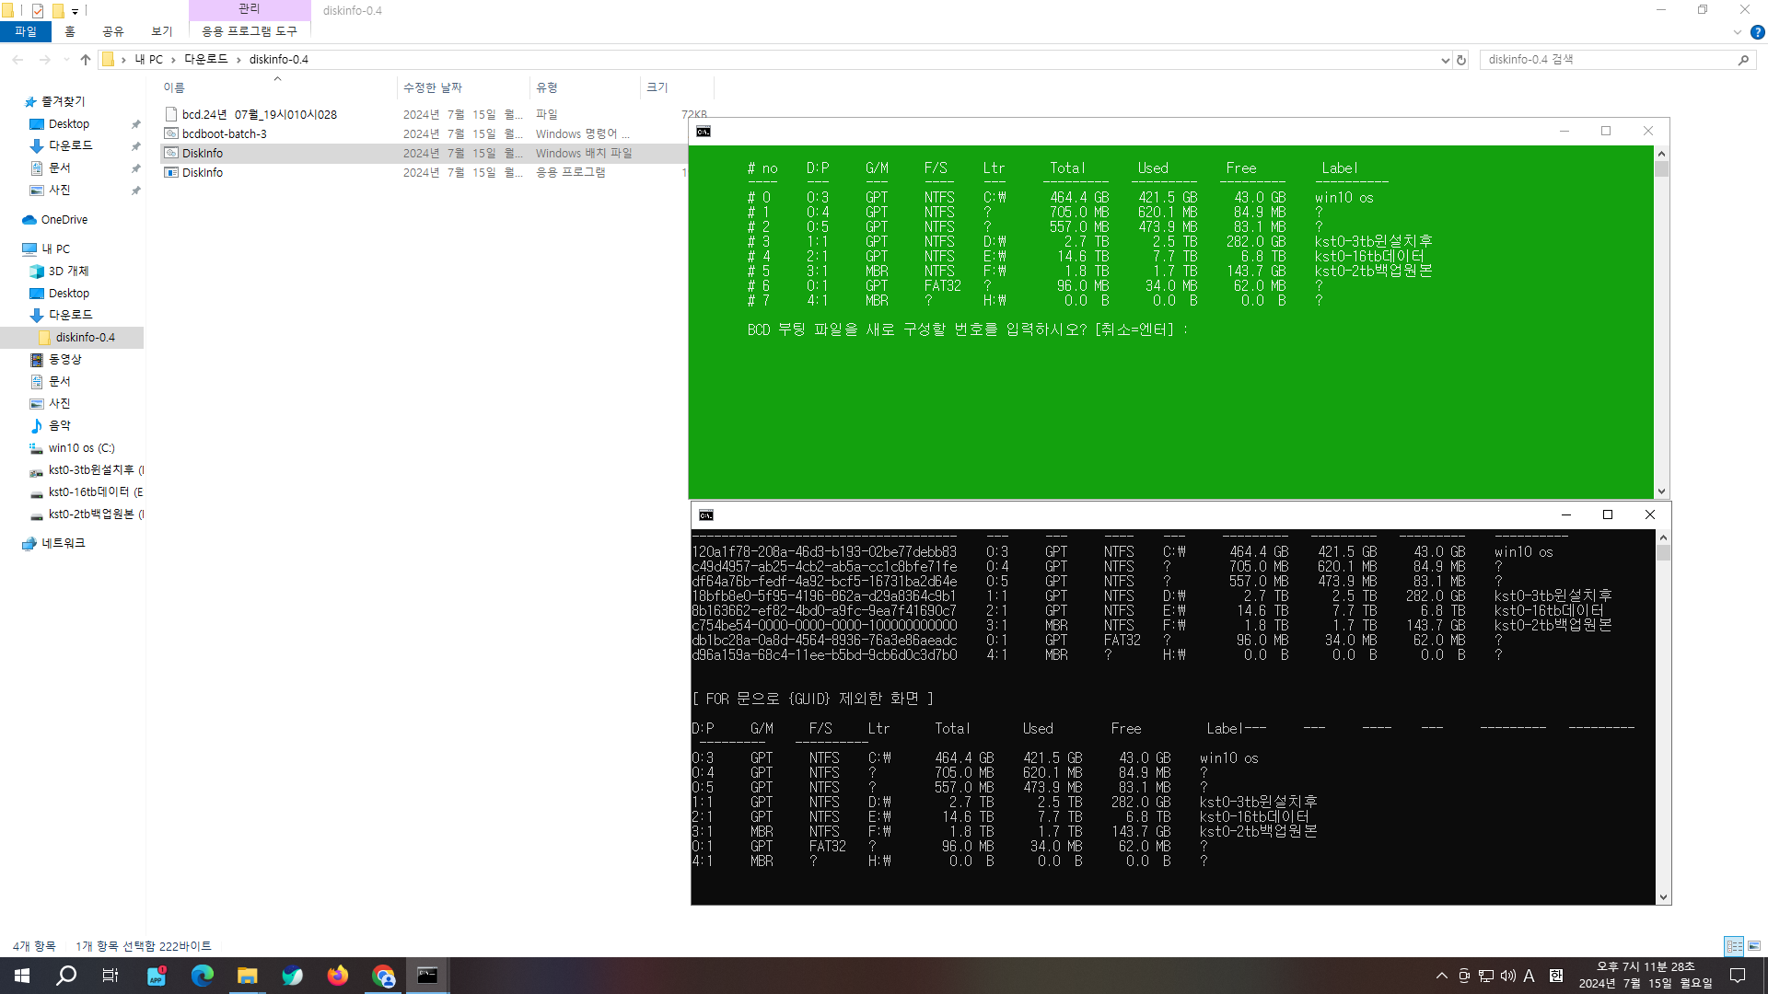The height and width of the screenshot is (994, 1768).
Task: Open the Windows Start menu
Action: click(22, 976)
